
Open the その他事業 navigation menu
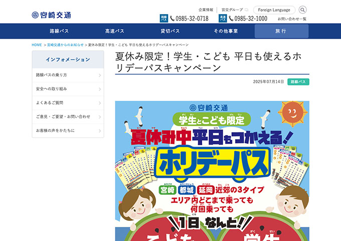226,31
